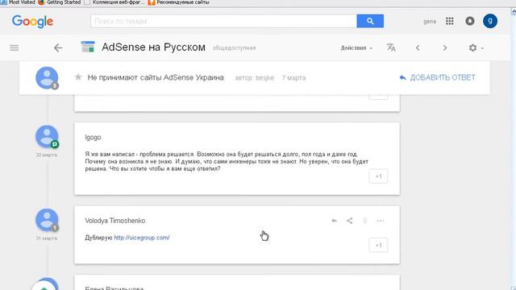
Task: Click author name besjke
Action: coord(264,78)
